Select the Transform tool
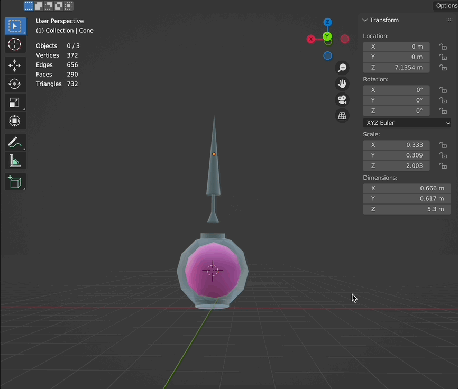This screenshot has width=458, height=389. pyautogui.click(x=15, y=121)
